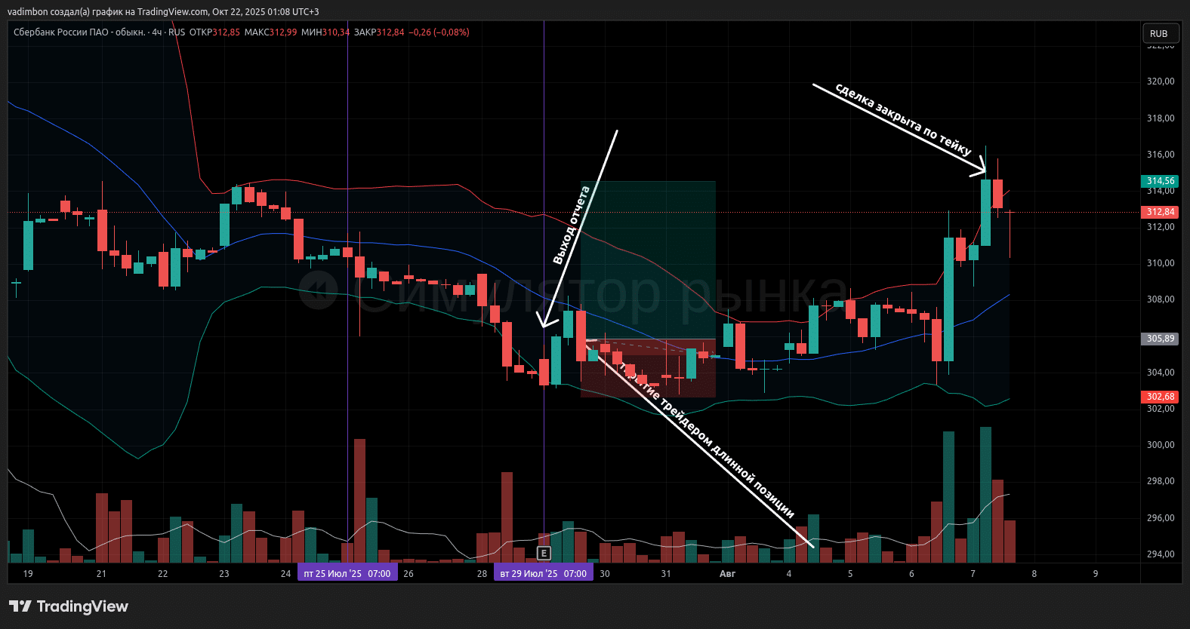
Task: Click arrowhead of 'сделка закрыта по тейку' arrow
Action: [982, 173]
